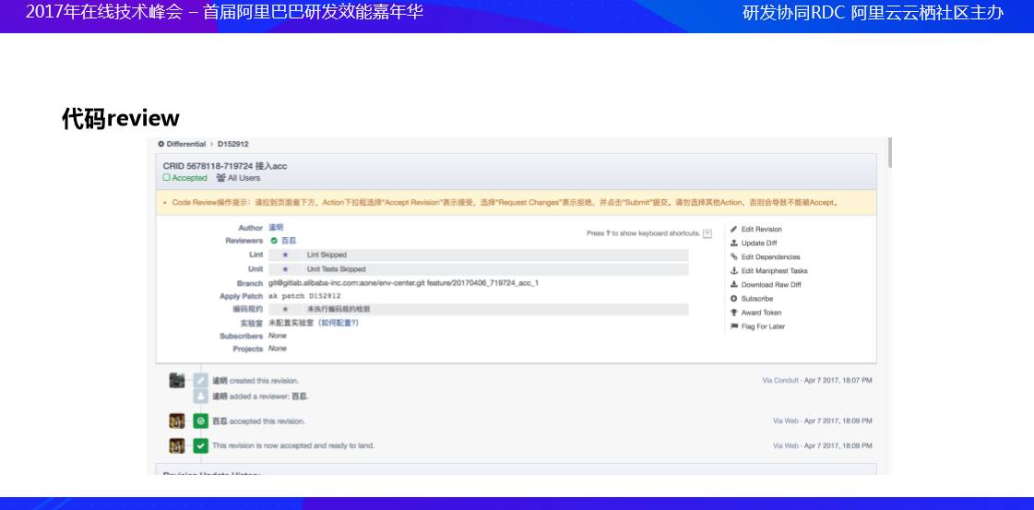Click the Subscribe plus-circle icon

734,299
